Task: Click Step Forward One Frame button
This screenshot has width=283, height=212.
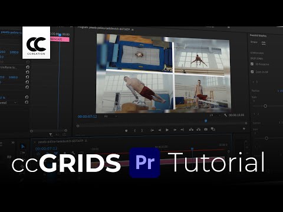Action: point(175,130)
